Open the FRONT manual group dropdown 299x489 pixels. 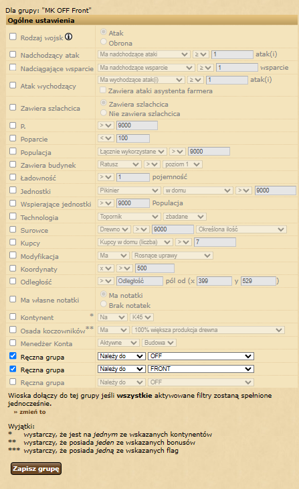[201, 369]
